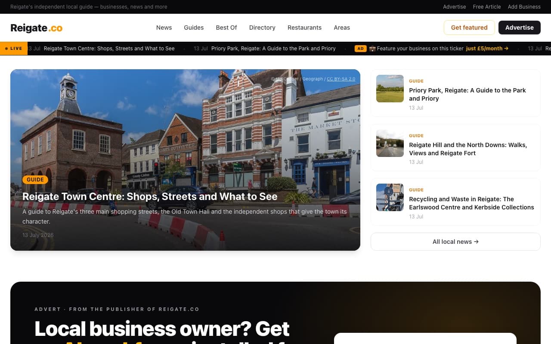Open the Best Of page

226,28
